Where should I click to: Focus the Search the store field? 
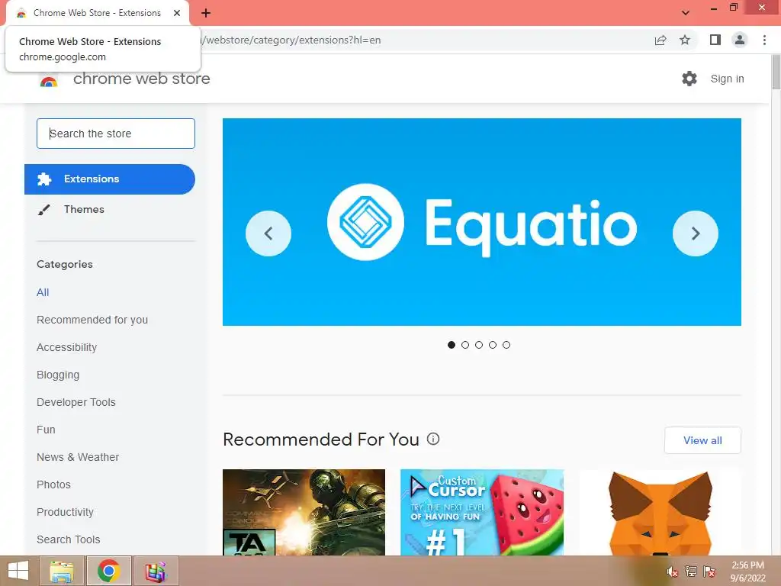pos(116,134)
